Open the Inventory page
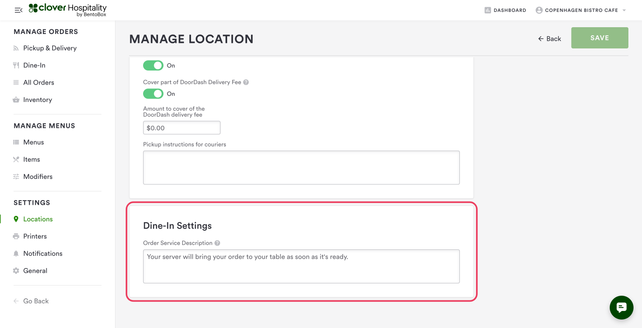Screen dimensions: 642x328 [37, 99]
